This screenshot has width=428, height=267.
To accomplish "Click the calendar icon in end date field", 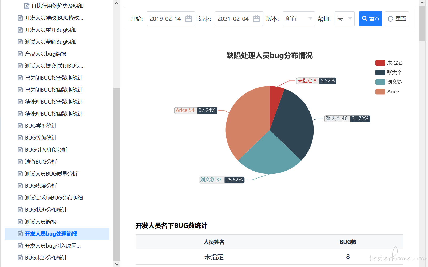I will (x=256, y=19).
